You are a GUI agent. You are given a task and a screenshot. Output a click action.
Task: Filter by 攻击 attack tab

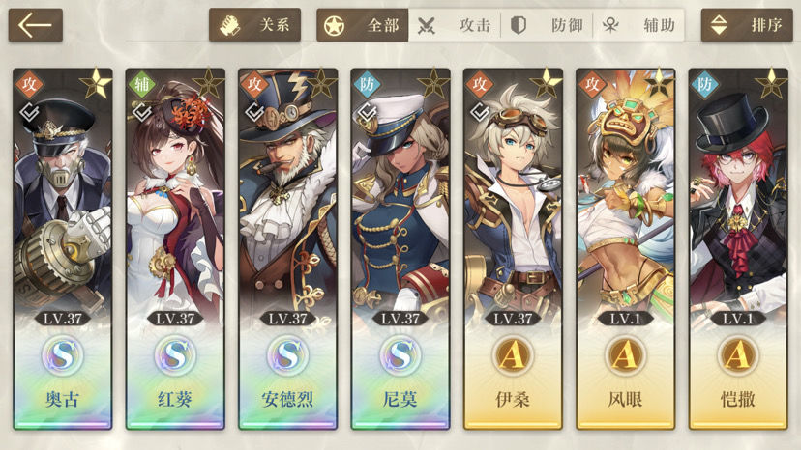click(454, 25)
